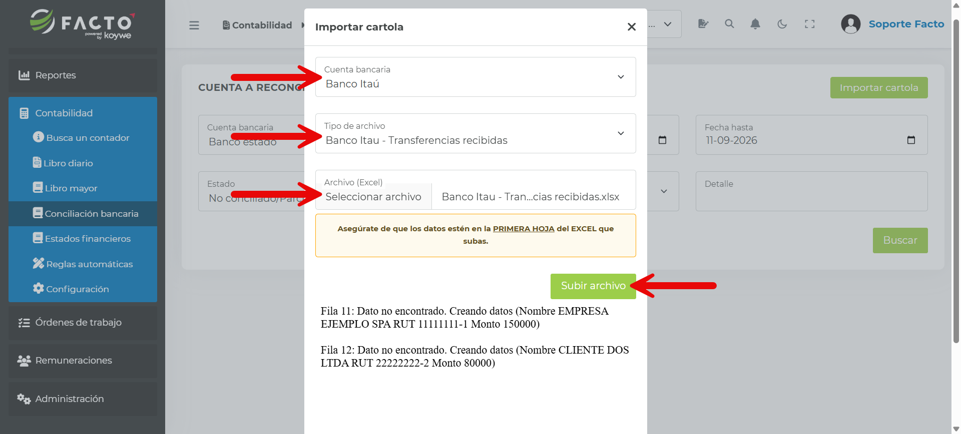
Task: Open the notifications bell
Action: click(x=755, y=23)
